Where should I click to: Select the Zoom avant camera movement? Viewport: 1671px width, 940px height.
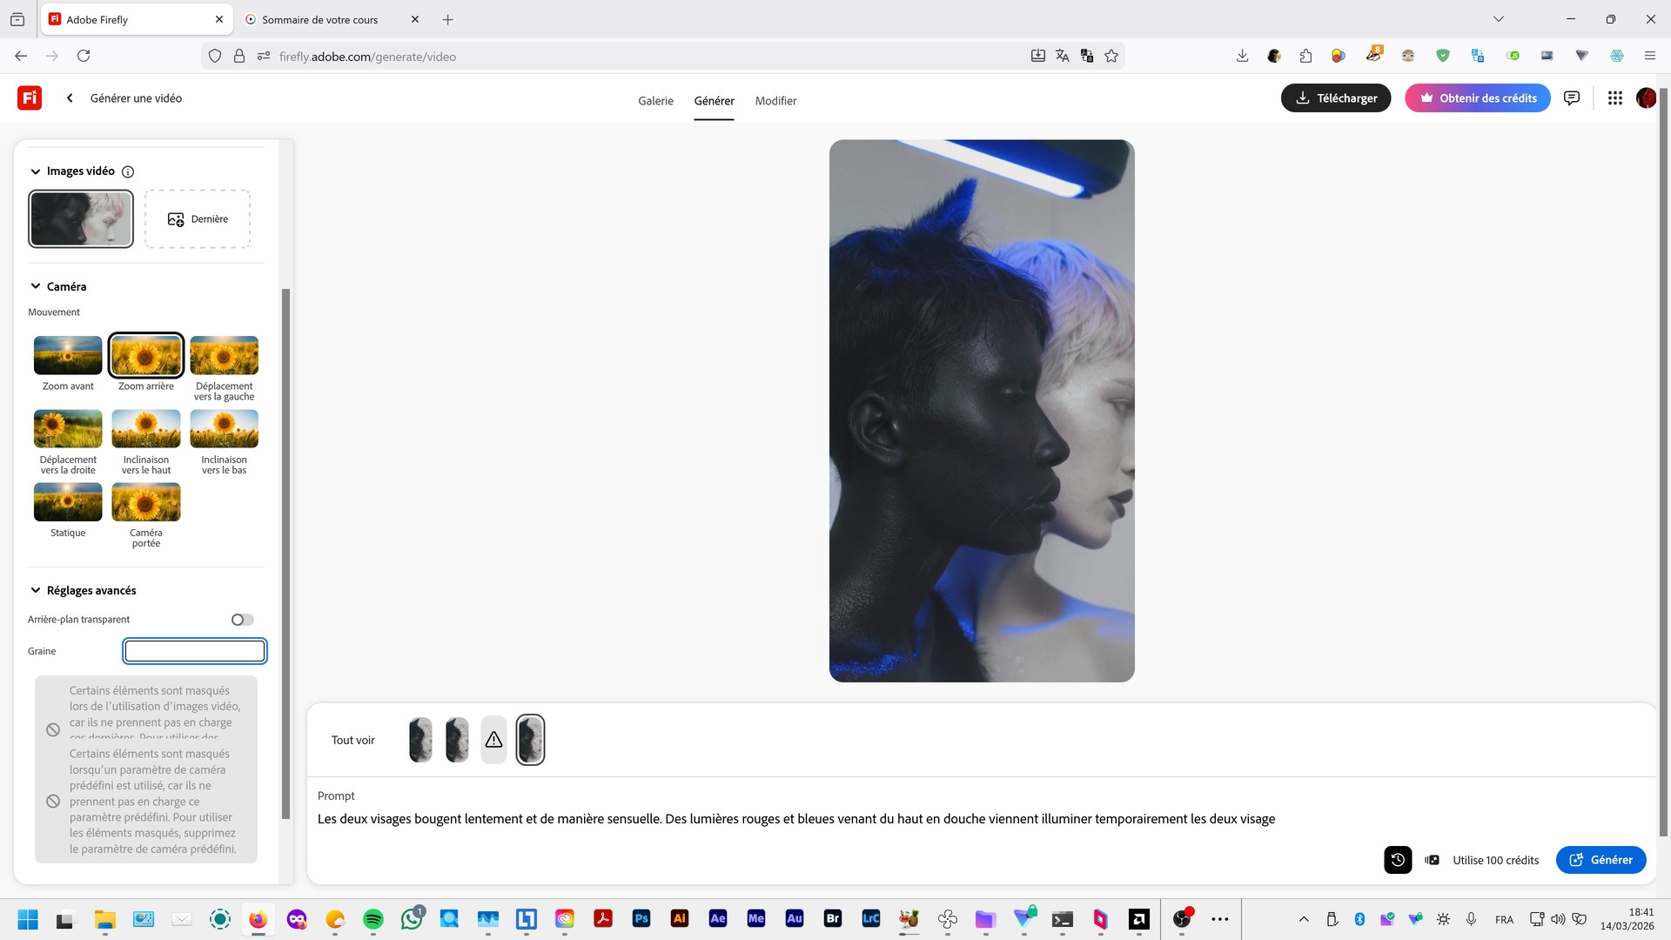[x=68, y=355]
